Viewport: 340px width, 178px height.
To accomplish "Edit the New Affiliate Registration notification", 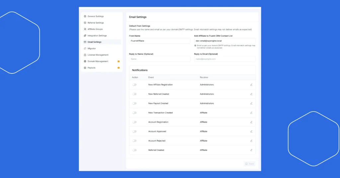I will click(x=251, y=85).
